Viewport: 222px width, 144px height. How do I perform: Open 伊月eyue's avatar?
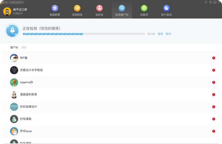tap(14, 131)
